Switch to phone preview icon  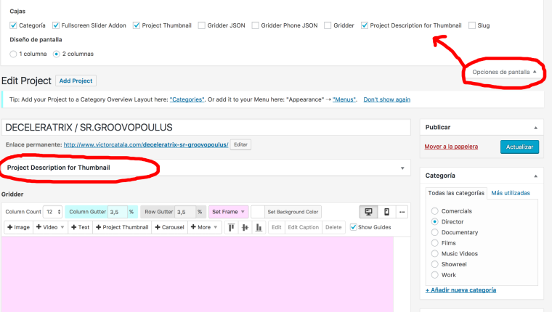[386, 212]
